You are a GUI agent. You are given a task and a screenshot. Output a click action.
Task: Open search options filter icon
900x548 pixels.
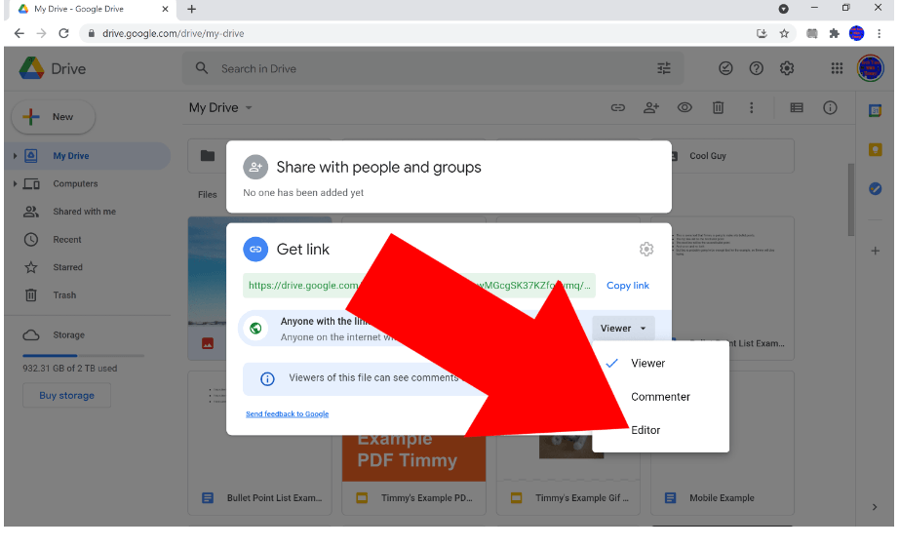(664, 69)
